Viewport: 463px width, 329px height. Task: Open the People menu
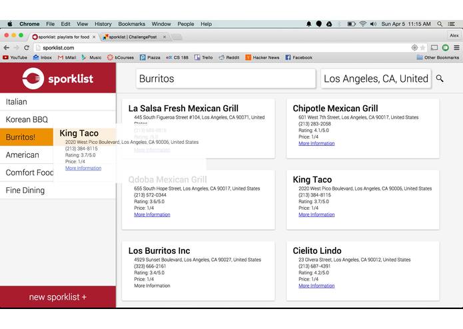pyautogui.click(x=185, y=24)
